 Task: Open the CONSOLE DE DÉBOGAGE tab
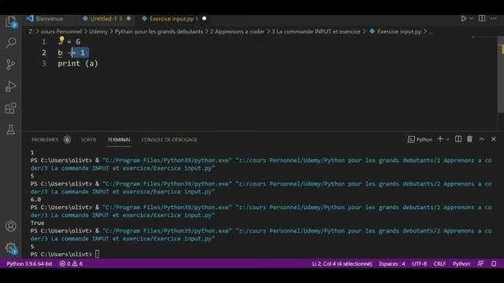click(169, 140)
